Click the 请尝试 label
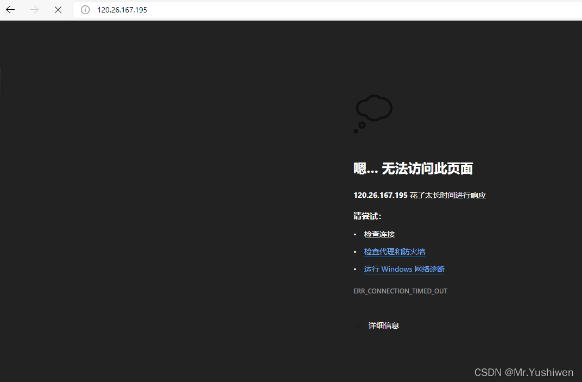This screenshot has height=382, width=582. pos(367,216)
